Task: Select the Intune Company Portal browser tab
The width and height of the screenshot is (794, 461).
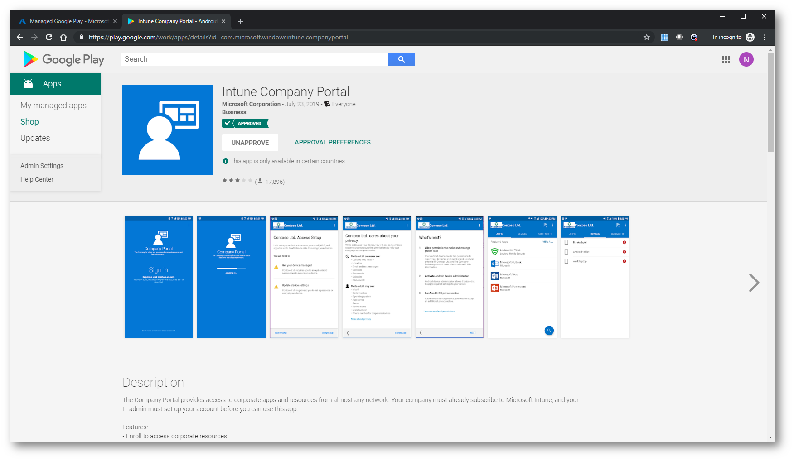Action: [176, 21]
